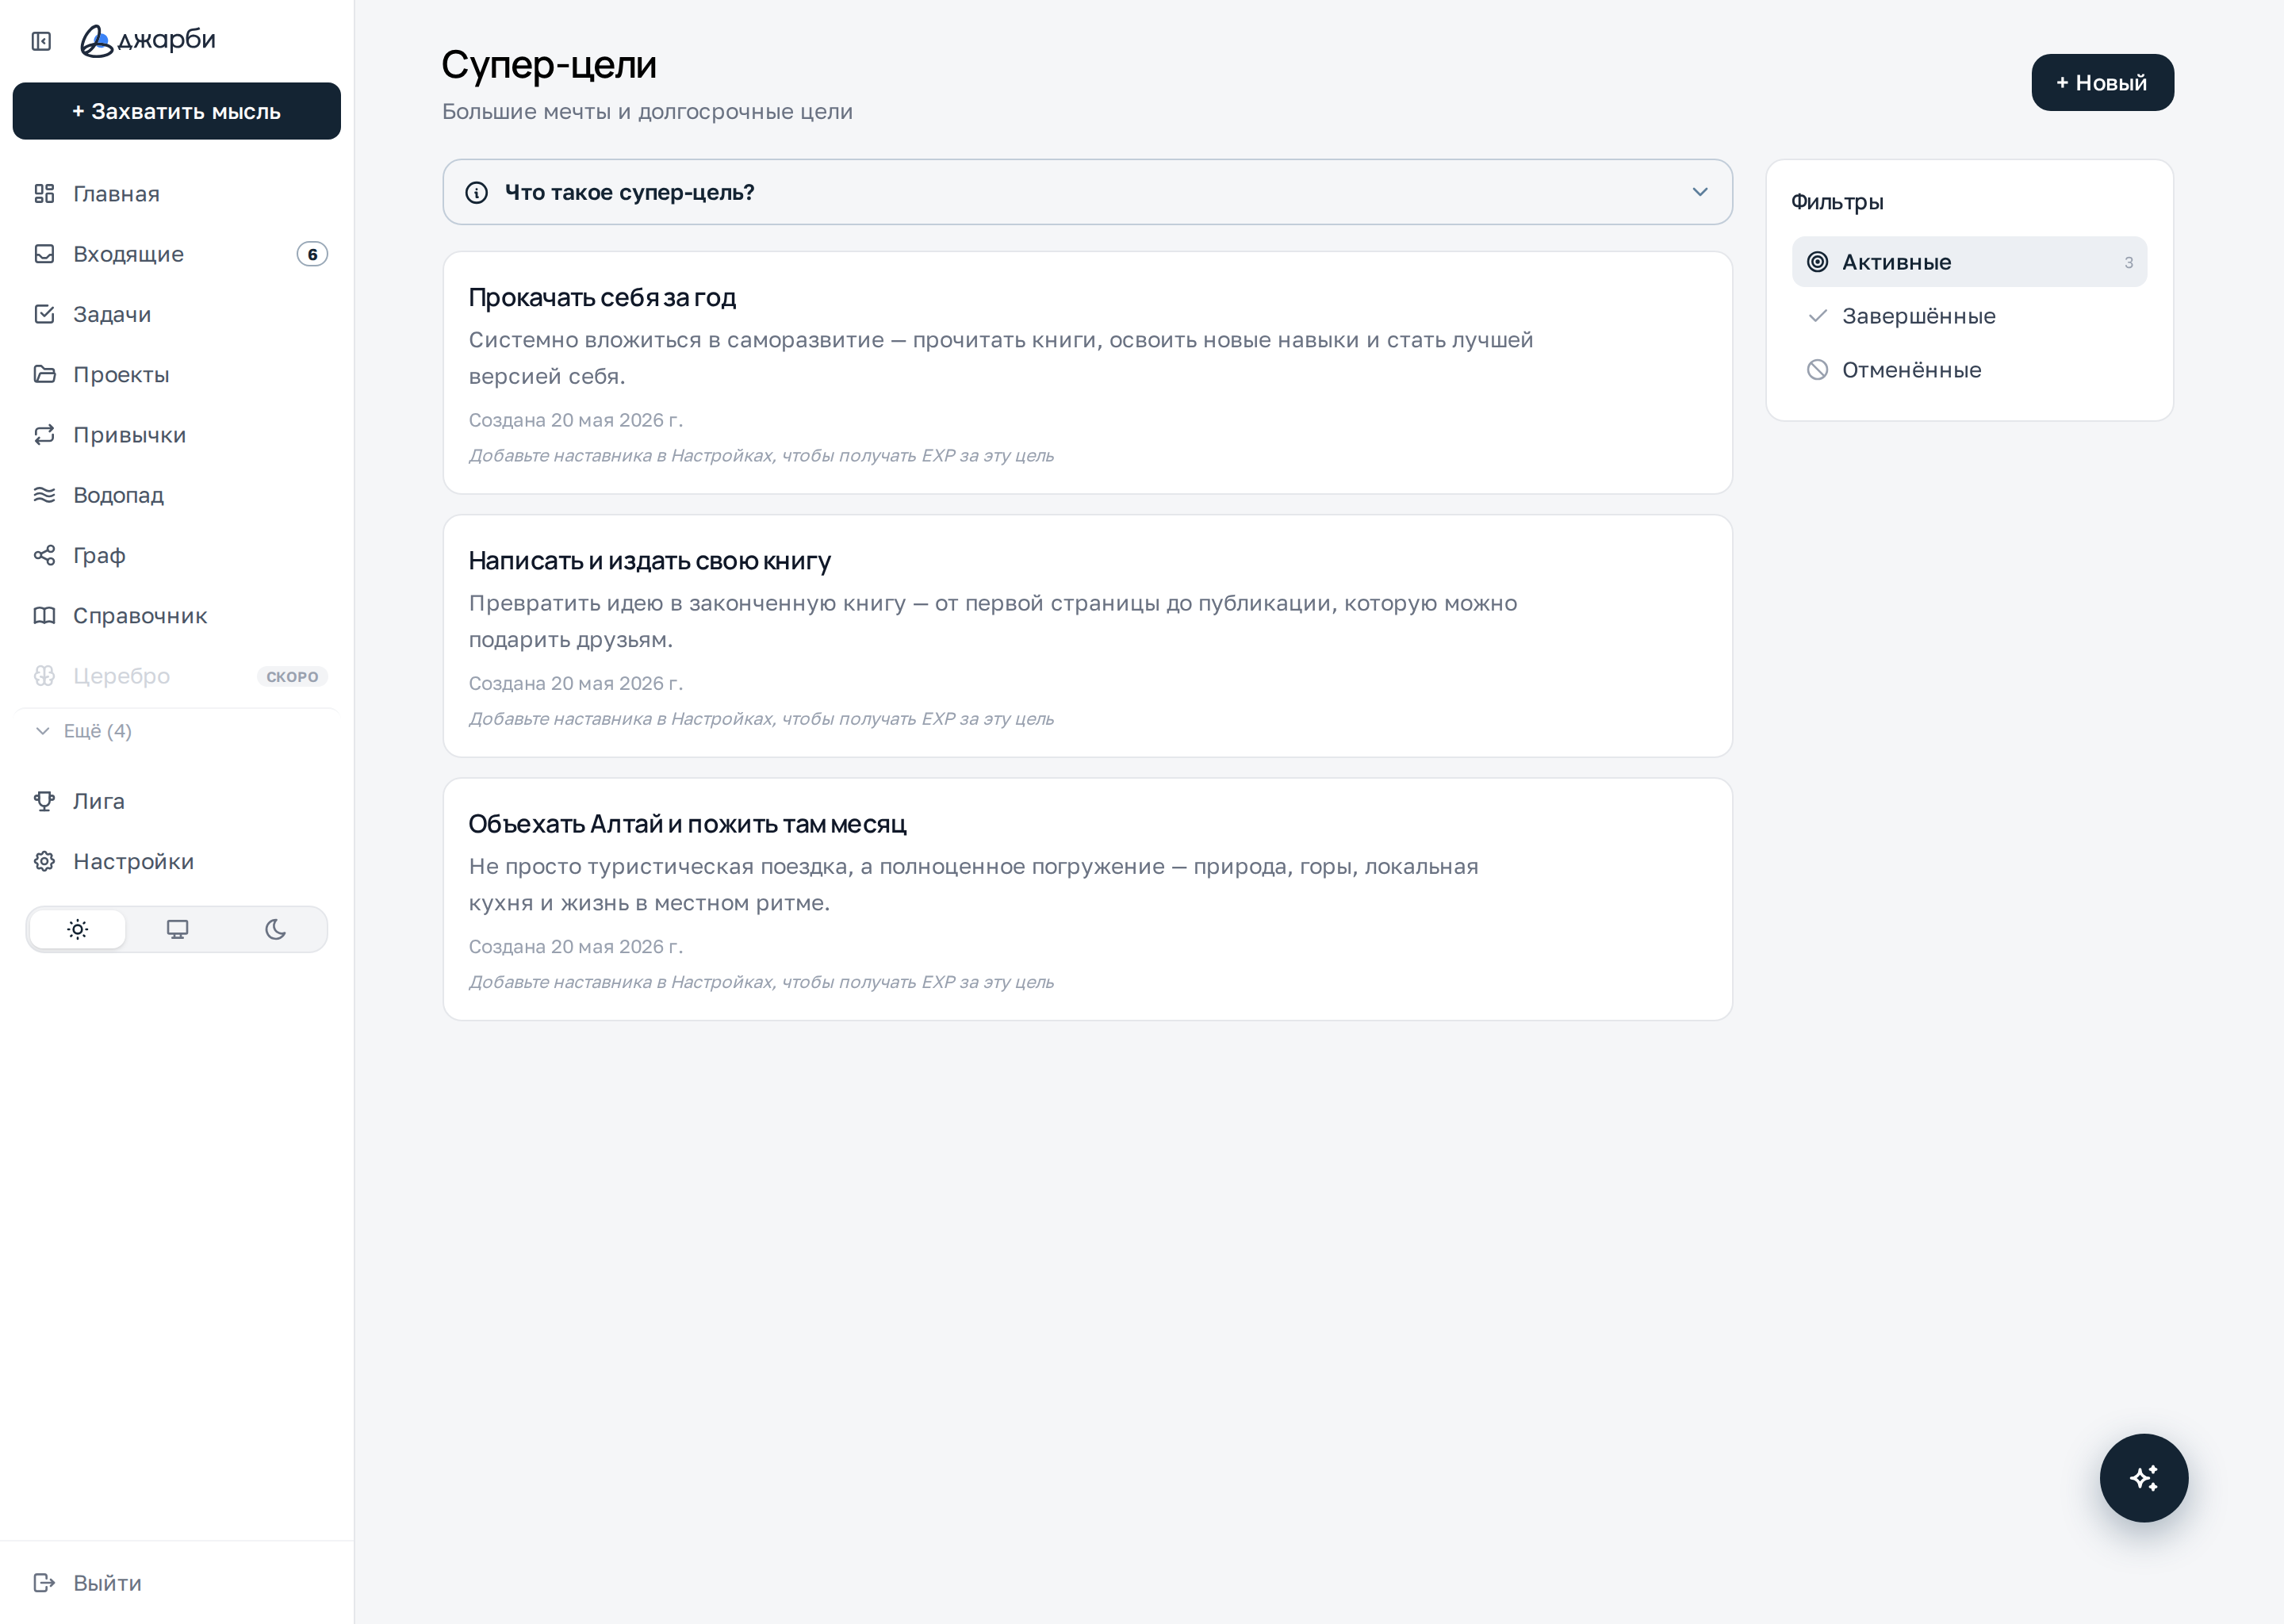Click the + Захватить мысль button
The width and height of the screenshot is (2284, 1624).
[x=177, y=111]
